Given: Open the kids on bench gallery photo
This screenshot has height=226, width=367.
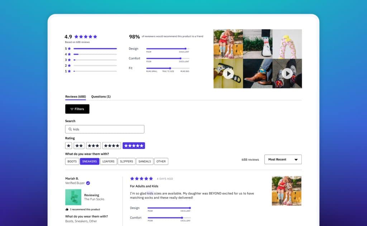Looking at the screenshot, I should point(228,44).
